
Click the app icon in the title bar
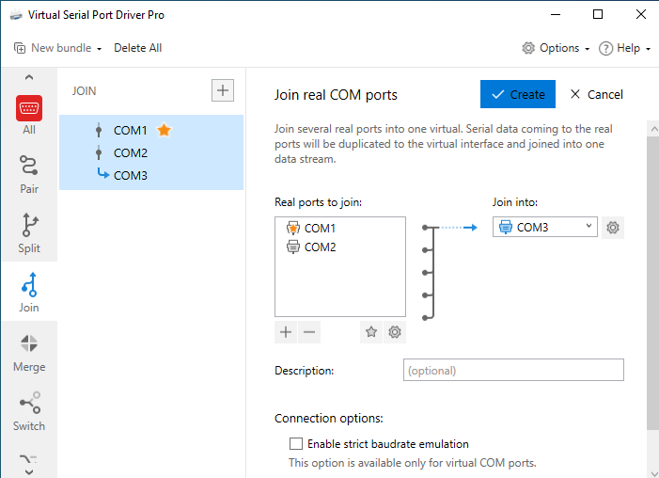pos(16,15)
